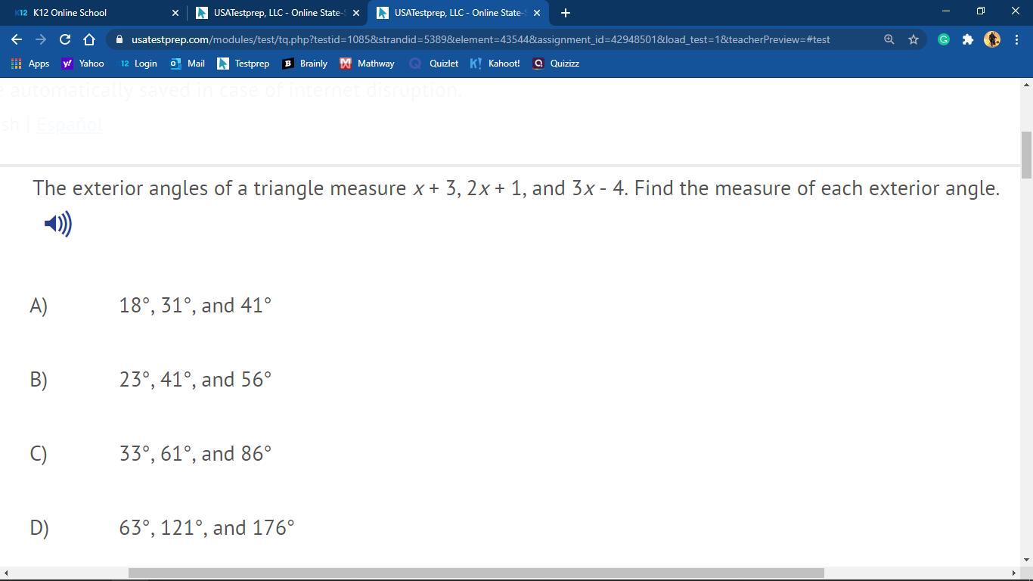
Task: Open the Chrome profile avatar
Action: (992, 39)
